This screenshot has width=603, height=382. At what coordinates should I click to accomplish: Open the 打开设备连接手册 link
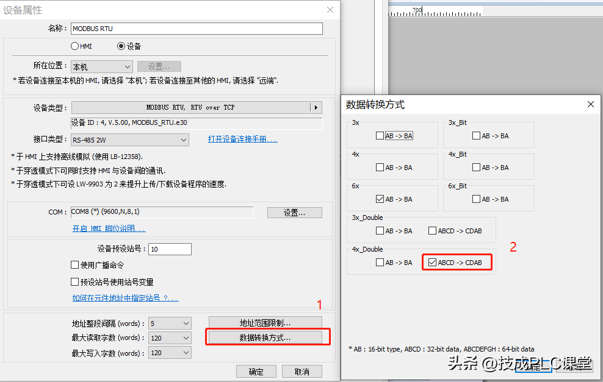[242, 140]
